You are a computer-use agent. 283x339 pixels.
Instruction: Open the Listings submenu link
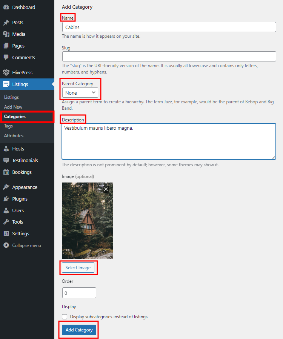click(x=11, y=97)
